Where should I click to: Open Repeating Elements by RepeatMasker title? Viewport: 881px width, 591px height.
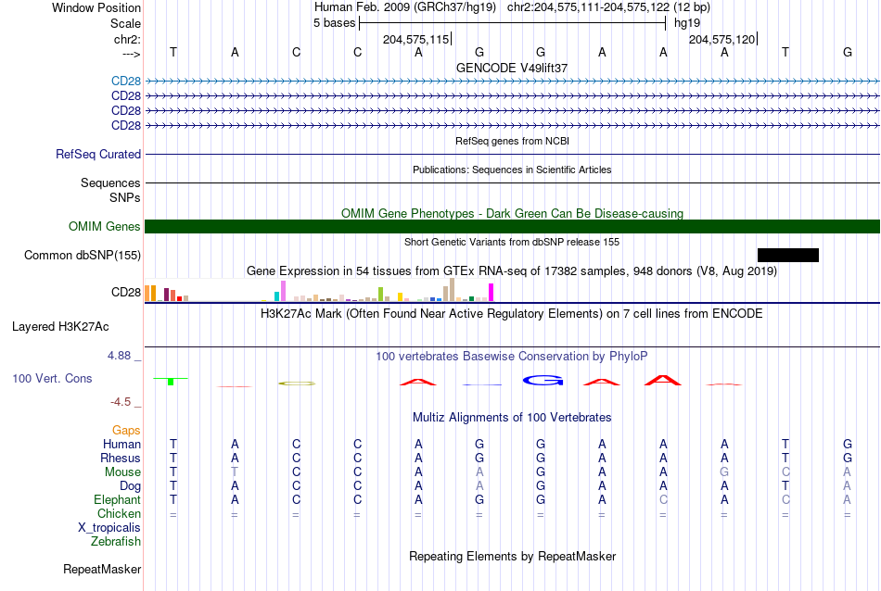[512, 556]
